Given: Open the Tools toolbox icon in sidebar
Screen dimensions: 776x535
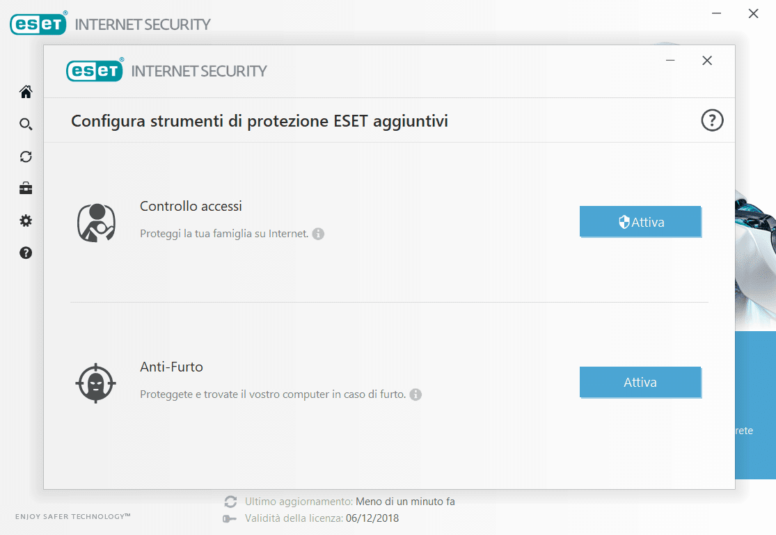Looking at the screenshot, I should coord(26,189).
